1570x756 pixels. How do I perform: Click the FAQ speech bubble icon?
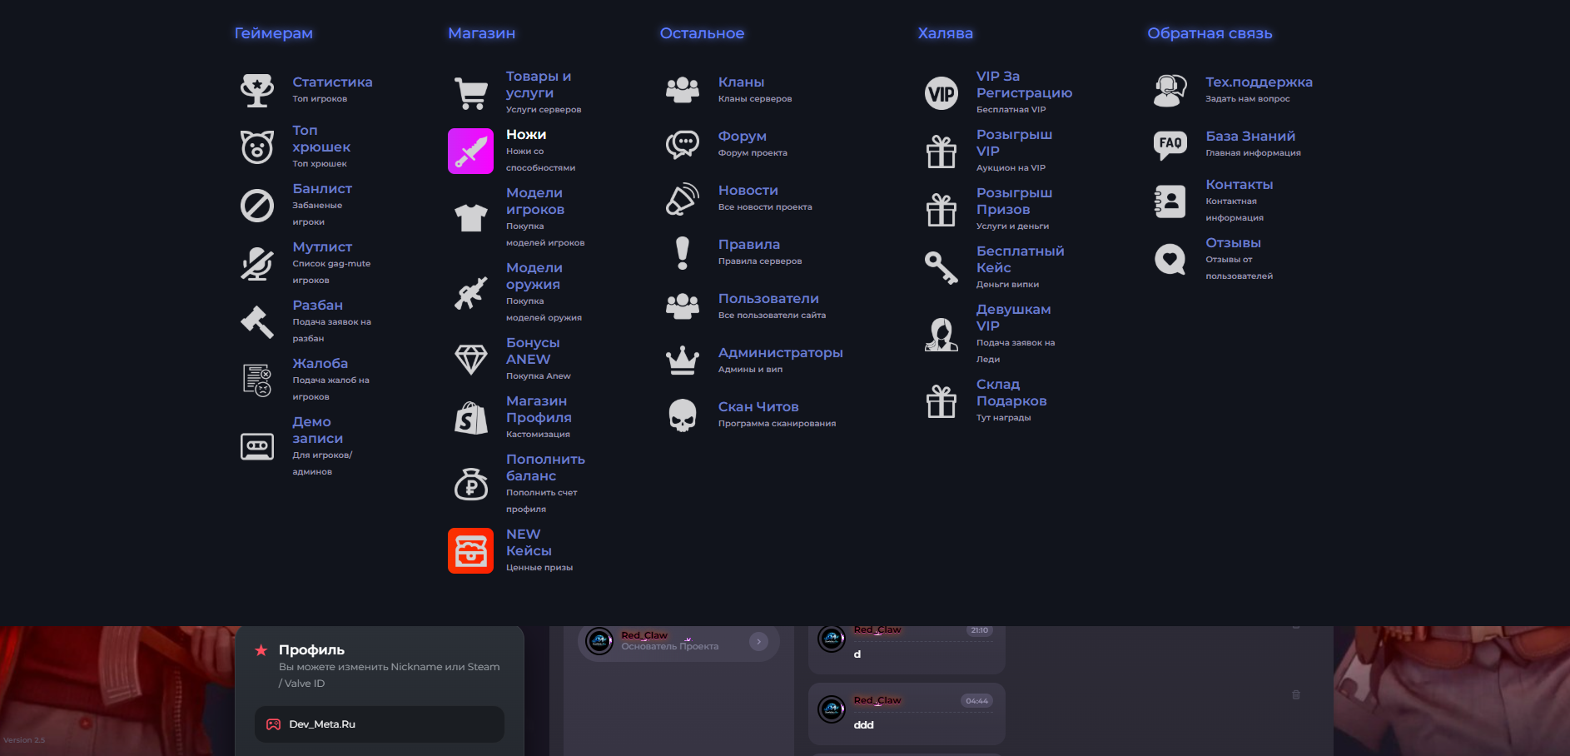point(1170,145)
